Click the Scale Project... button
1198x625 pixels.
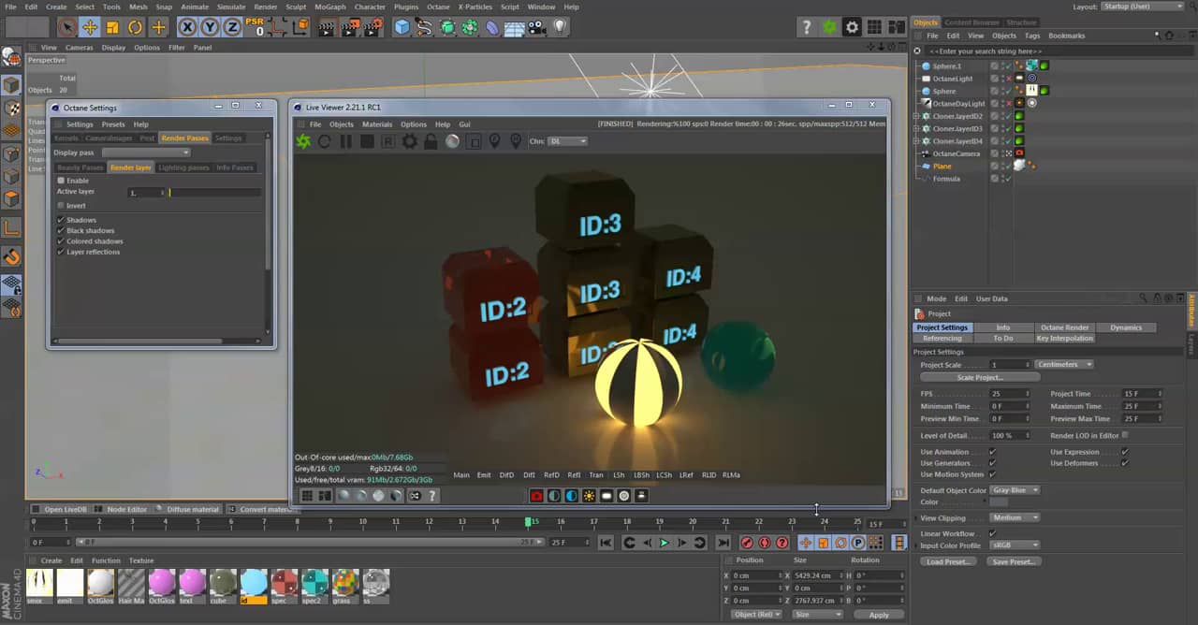(980, 377)
